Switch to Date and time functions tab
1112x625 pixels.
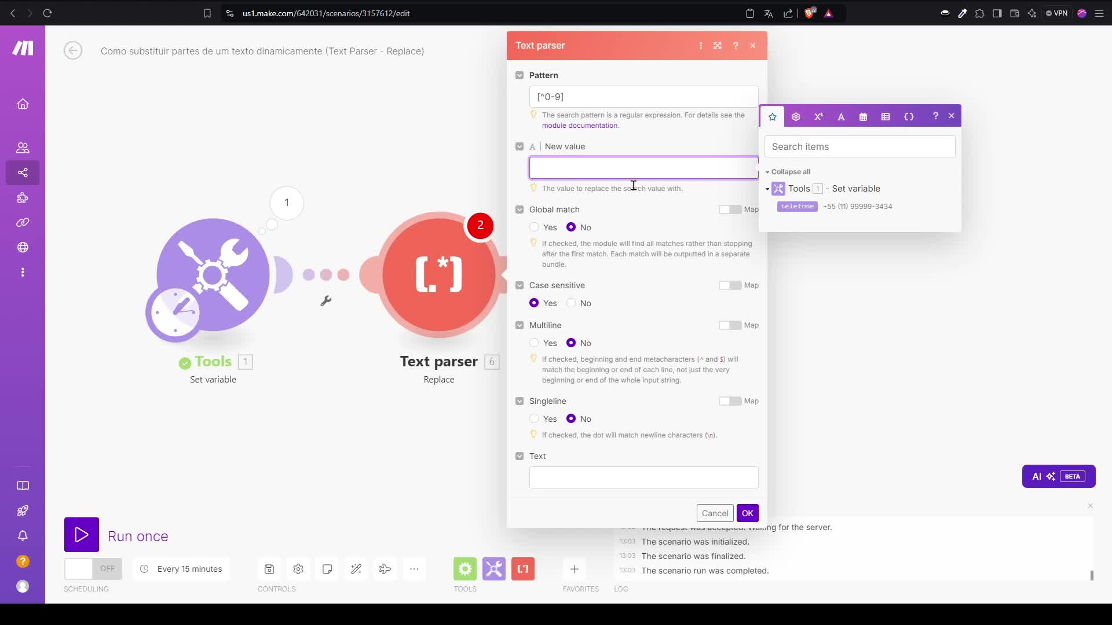click(863, 116)
